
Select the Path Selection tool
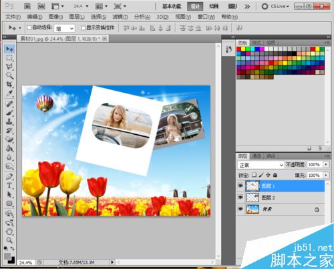pos(9,194)
